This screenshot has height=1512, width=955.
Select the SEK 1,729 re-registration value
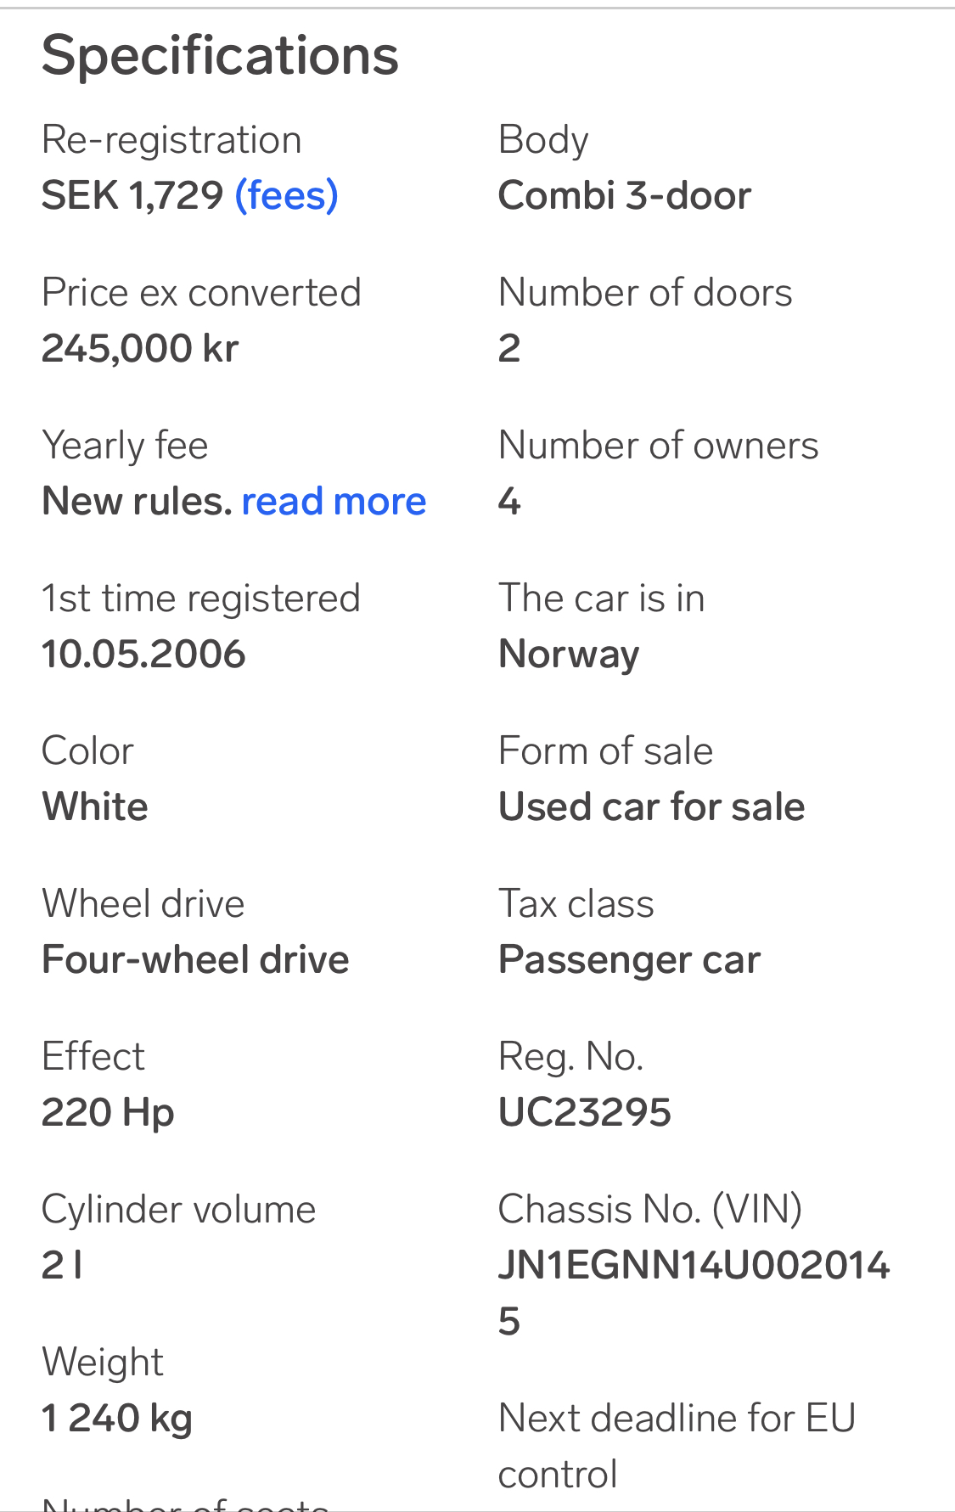click(132, 196)
